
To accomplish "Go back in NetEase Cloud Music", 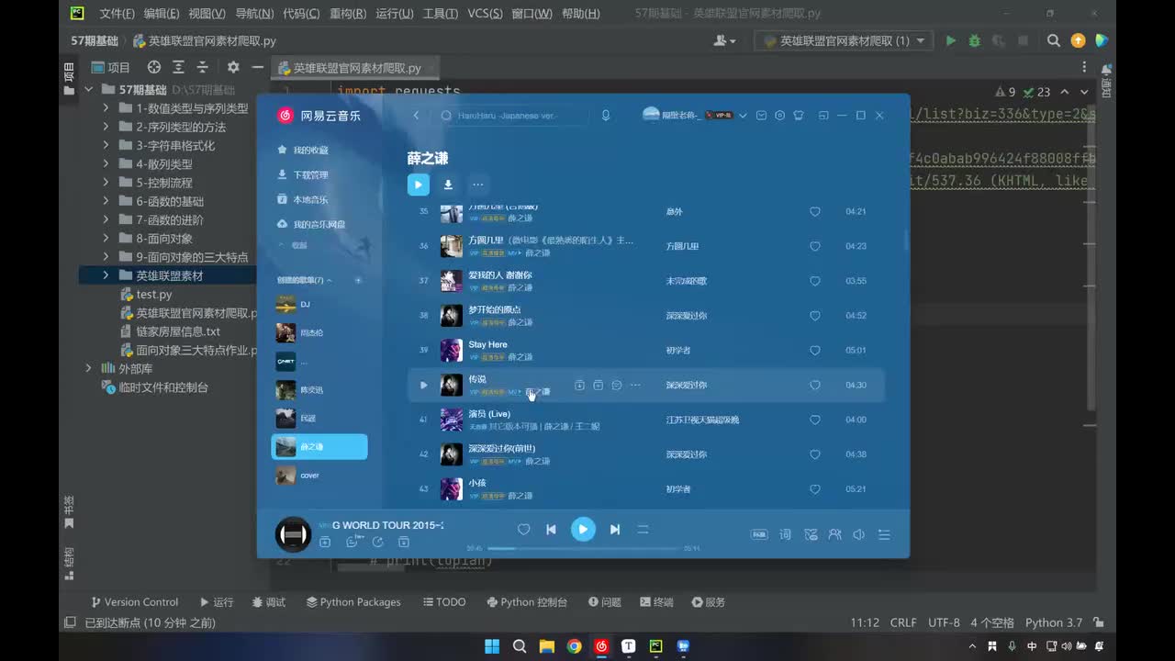I will point(416,116).
